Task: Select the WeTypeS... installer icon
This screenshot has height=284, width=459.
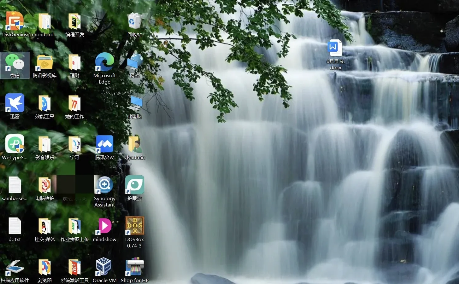Action: (x=15, y=144)
